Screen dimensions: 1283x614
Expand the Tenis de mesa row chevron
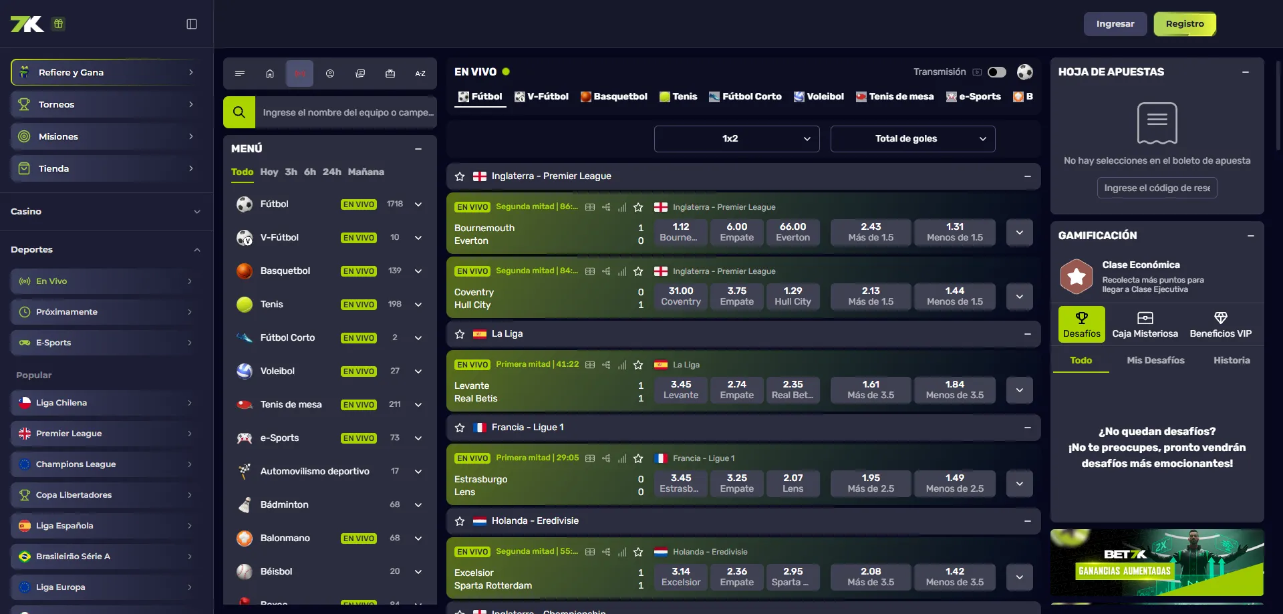[418, 405]
